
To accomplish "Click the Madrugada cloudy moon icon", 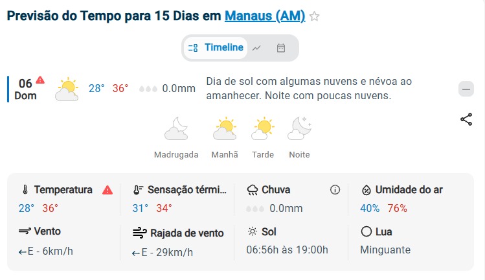I will (176, 128).
